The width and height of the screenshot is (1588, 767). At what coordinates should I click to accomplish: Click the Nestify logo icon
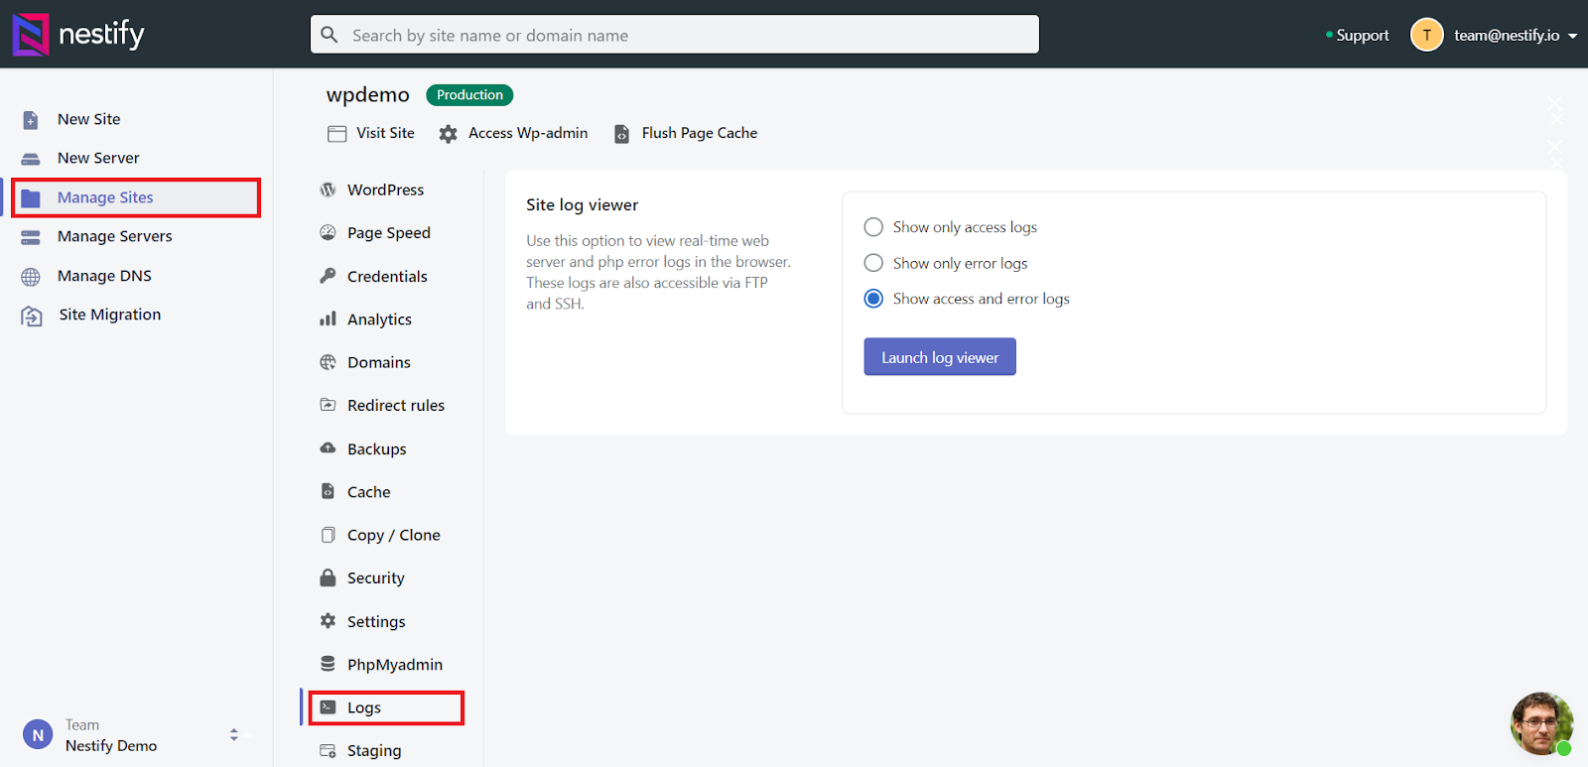click(30, 34)
